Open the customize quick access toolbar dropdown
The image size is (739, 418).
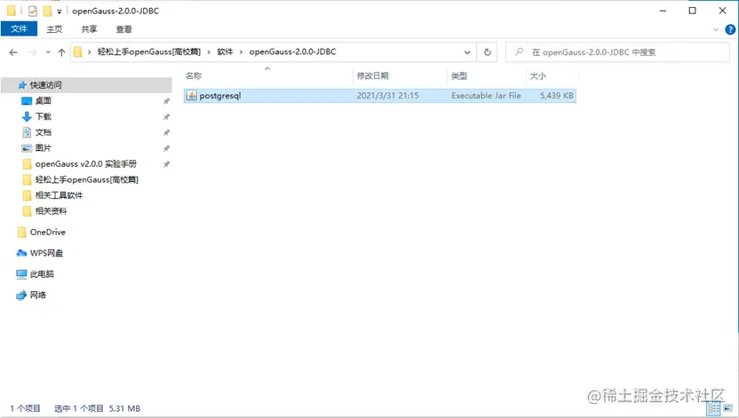(60, 12)
